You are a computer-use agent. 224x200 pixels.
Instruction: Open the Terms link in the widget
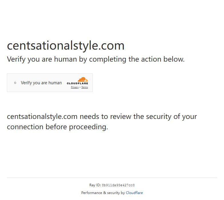click(85, 87)
